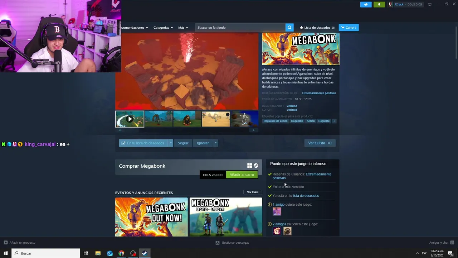This screenshot has height=258, width=458.
Task: Open the '2 amigos' link
Action: click(279, 224)
